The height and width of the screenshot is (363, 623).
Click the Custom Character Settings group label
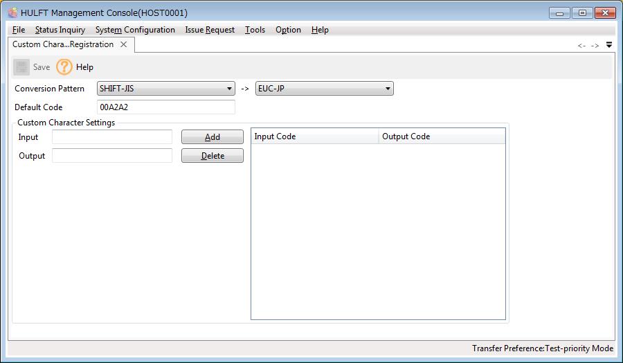pyautogui.click(x=66, y=123)
